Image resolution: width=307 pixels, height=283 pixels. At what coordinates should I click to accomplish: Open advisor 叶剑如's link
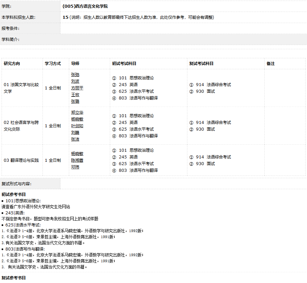(77, 126)
